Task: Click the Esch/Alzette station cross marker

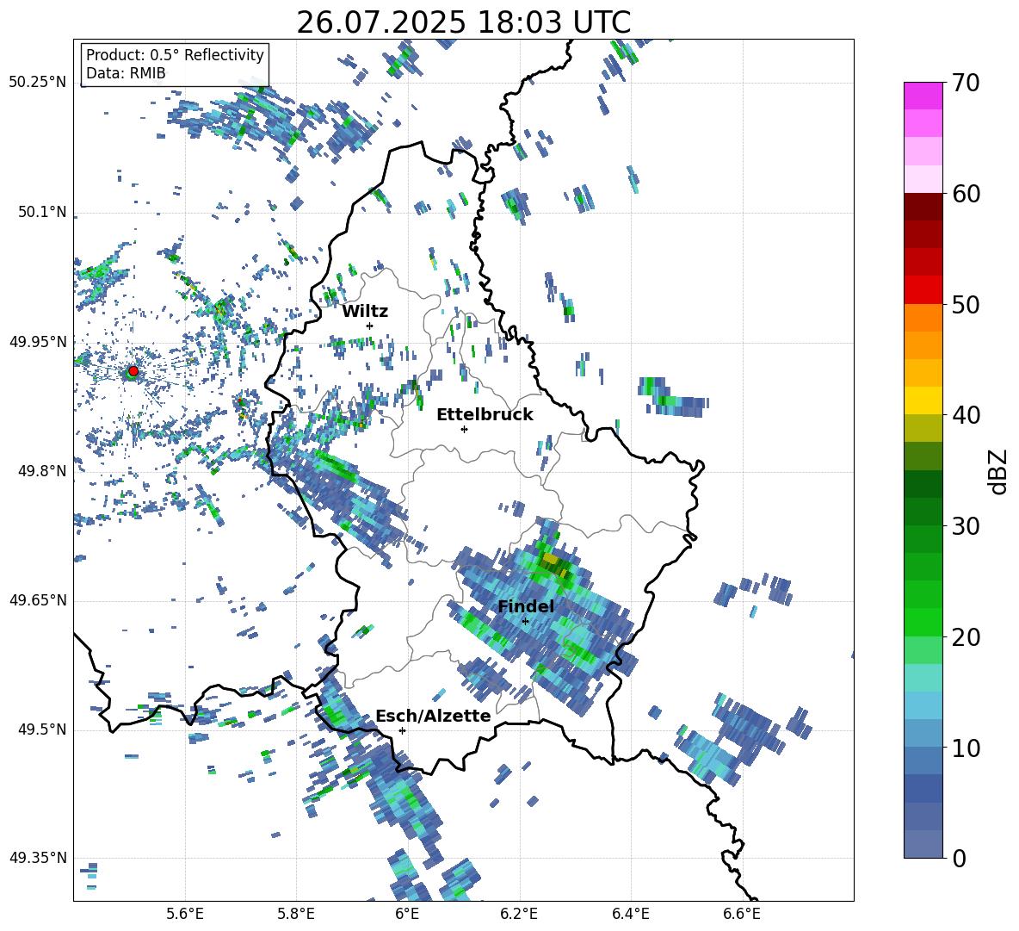Action: click(402, 730)
